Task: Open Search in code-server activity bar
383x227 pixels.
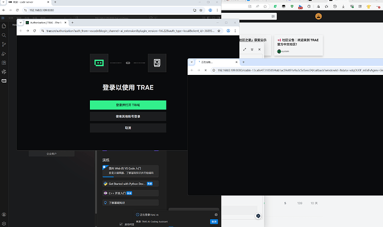Action: (x=4, y=35)
